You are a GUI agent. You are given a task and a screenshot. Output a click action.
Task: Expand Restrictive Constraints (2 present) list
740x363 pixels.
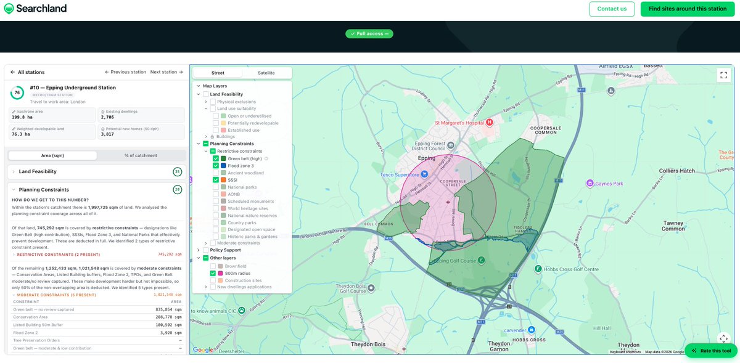[97, 254]
